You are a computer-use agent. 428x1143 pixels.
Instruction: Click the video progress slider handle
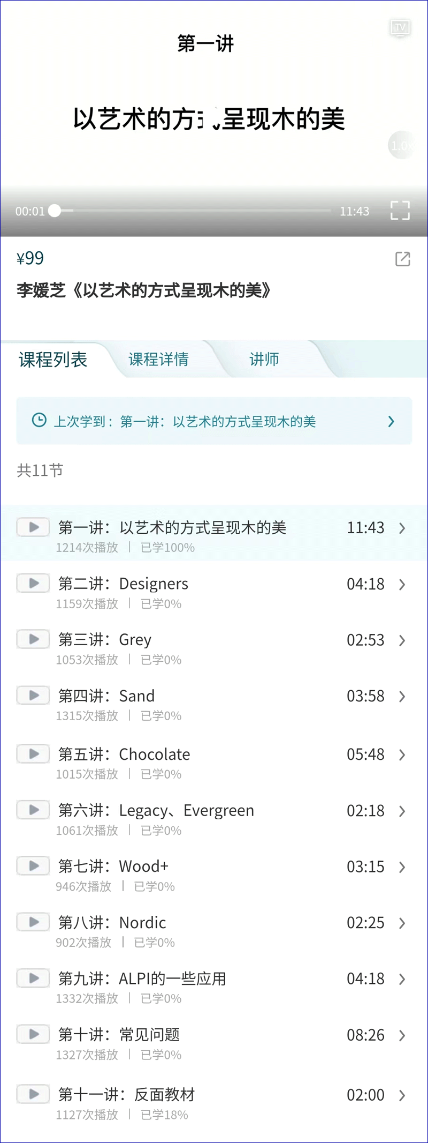(x=55, y=211)
